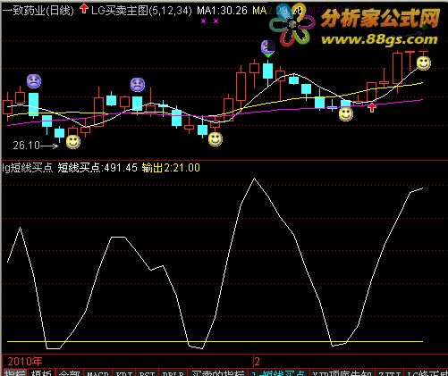Open the 买卖的指标 tab

click(x=218, y=373)
